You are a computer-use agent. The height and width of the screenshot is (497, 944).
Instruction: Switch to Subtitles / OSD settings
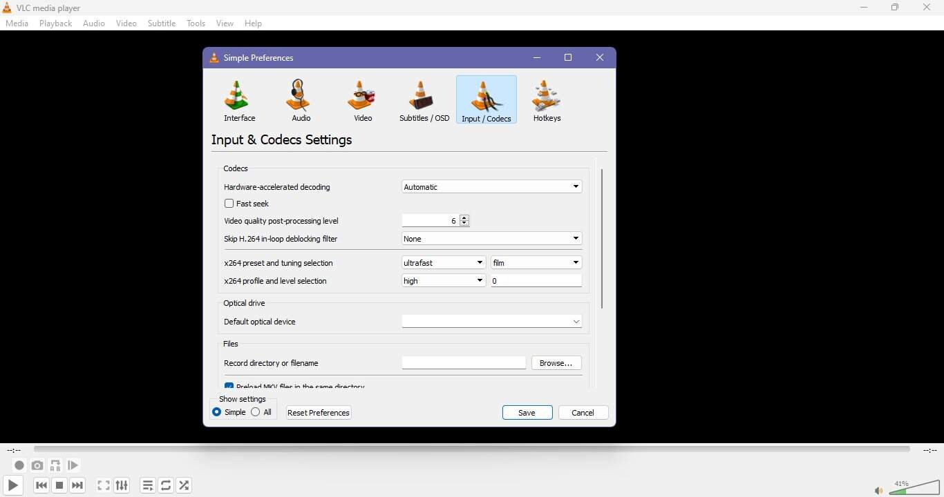424,100
